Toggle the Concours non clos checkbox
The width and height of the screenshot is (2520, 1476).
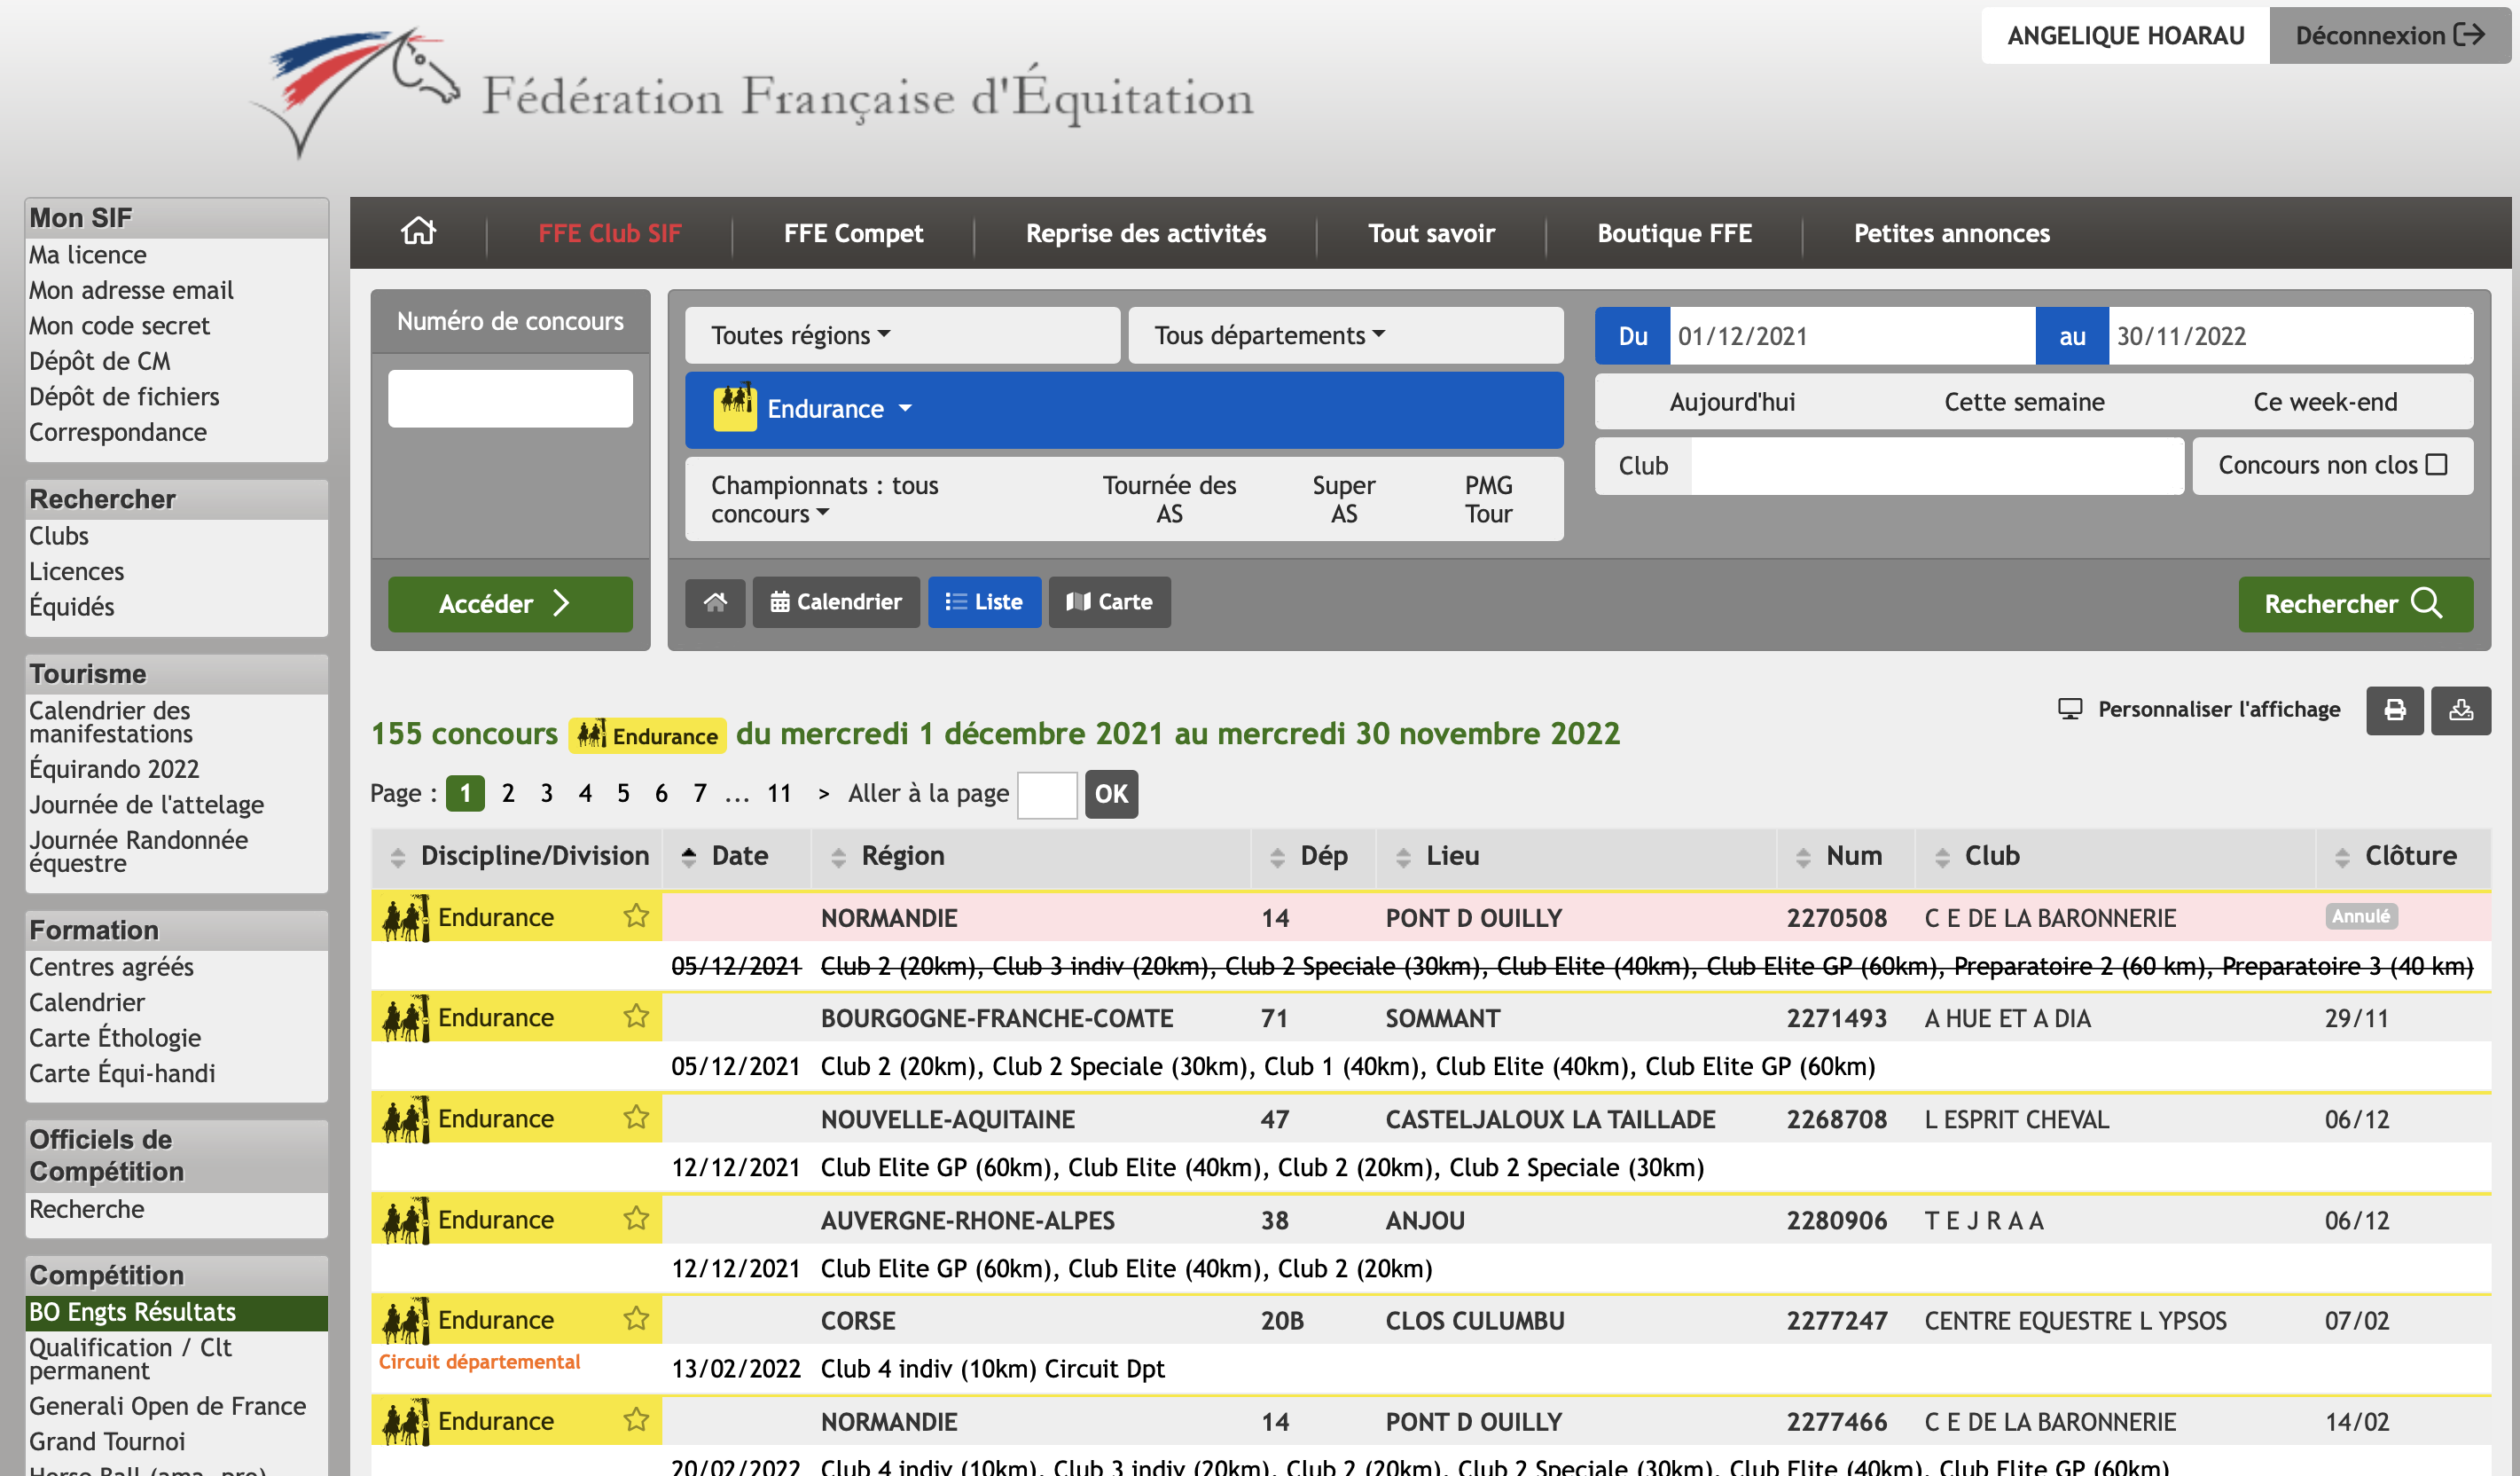2436,464
